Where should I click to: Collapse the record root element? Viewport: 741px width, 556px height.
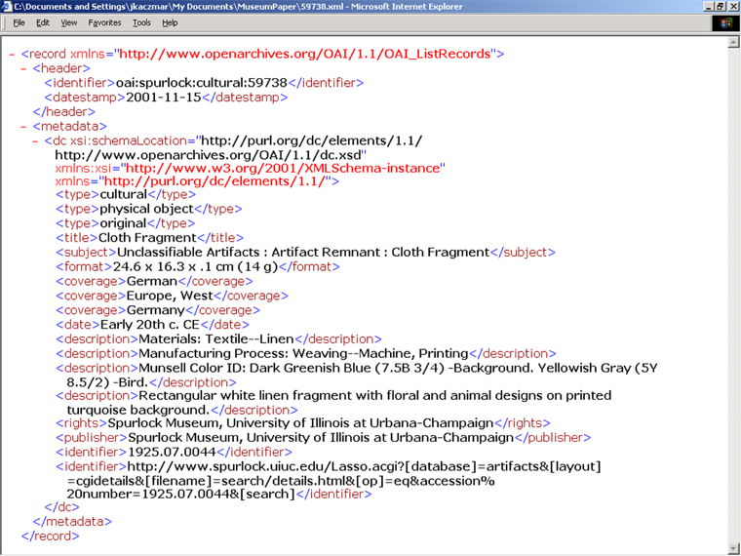point(12,54)
